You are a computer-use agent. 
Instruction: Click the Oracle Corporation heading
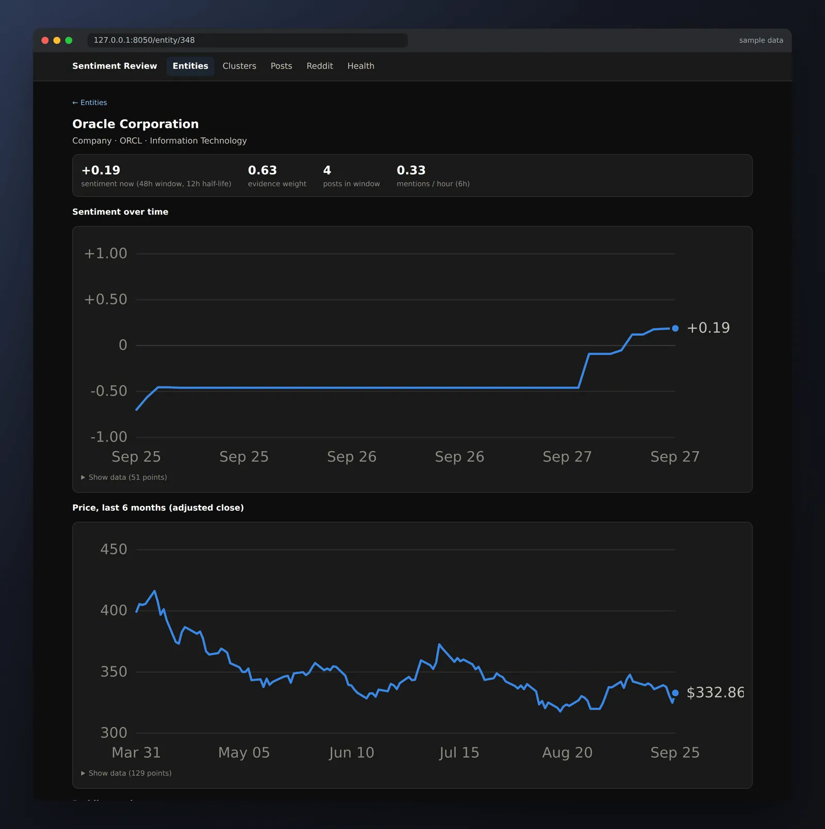(135, 124)
